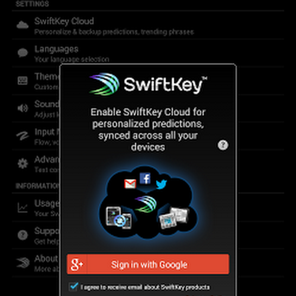Viewport: 296px width, 296px height.
Task: Click the Twitter bird in cloud graphic
Action: coord(161,184)
